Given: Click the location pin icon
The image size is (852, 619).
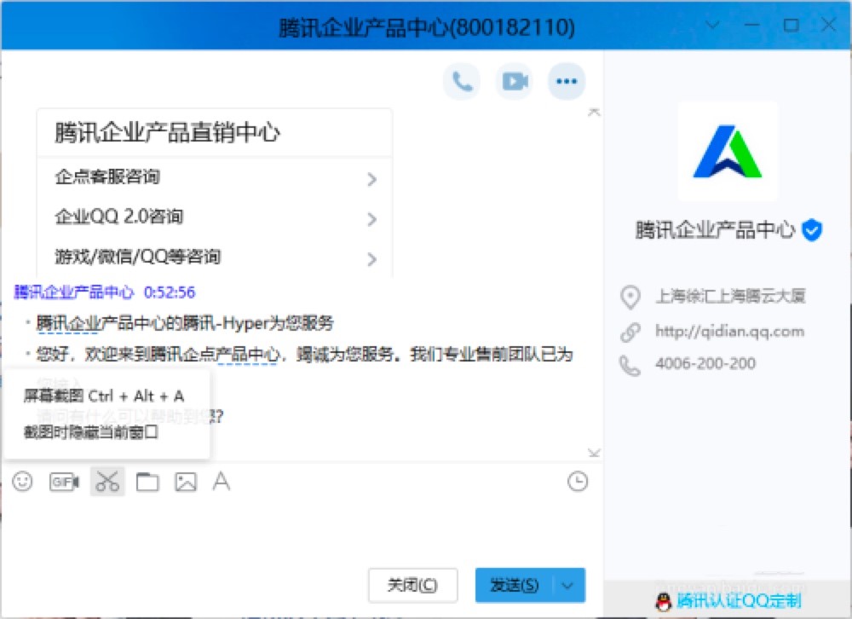Looking at the screenshot, I should coord(630,297).
